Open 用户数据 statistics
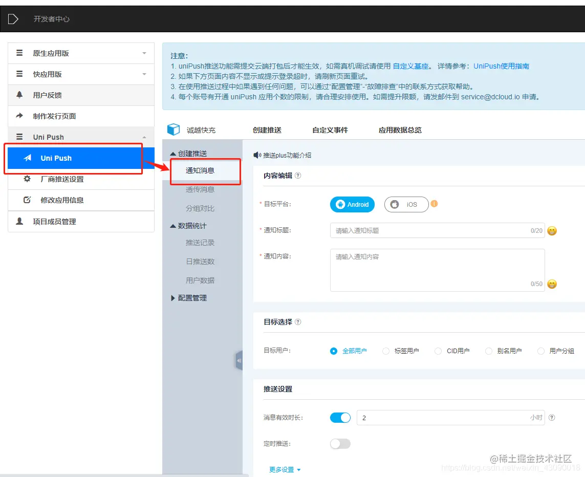The image size is (585, 477). coord(200,280)
